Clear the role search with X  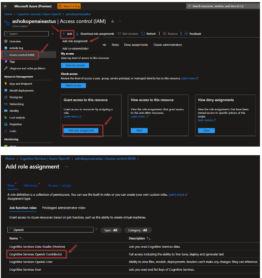click(x=96, y=229)
